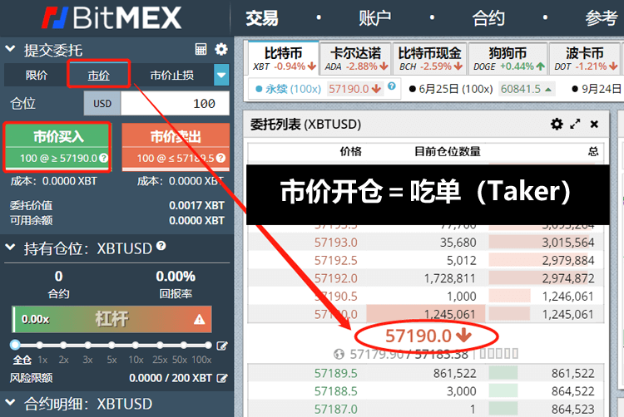
Task: Set leverage slider to 全仓
Action: click(x=15, y=345)
